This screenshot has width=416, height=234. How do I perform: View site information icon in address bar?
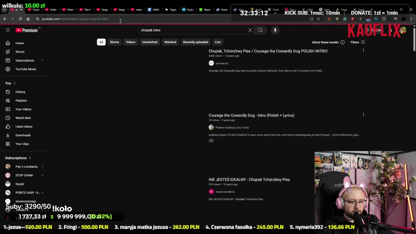tap(37, 19)
